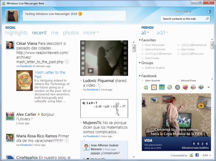Click the cat profile picture

pyautogui.click(x=13, y=16)
